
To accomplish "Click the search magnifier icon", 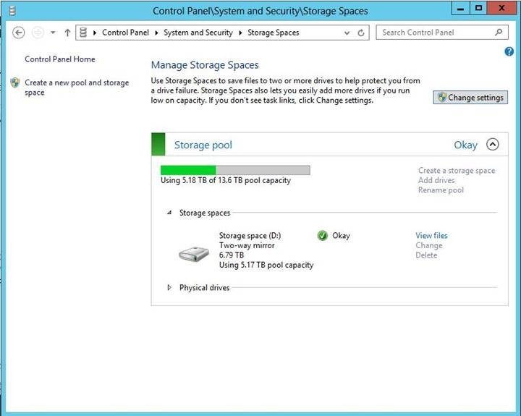I will (499, 33).
